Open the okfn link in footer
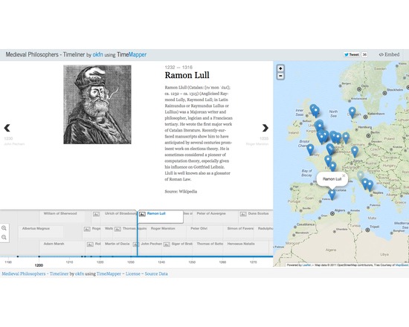Viewport: 409px width, 327px height. [80, 273]
